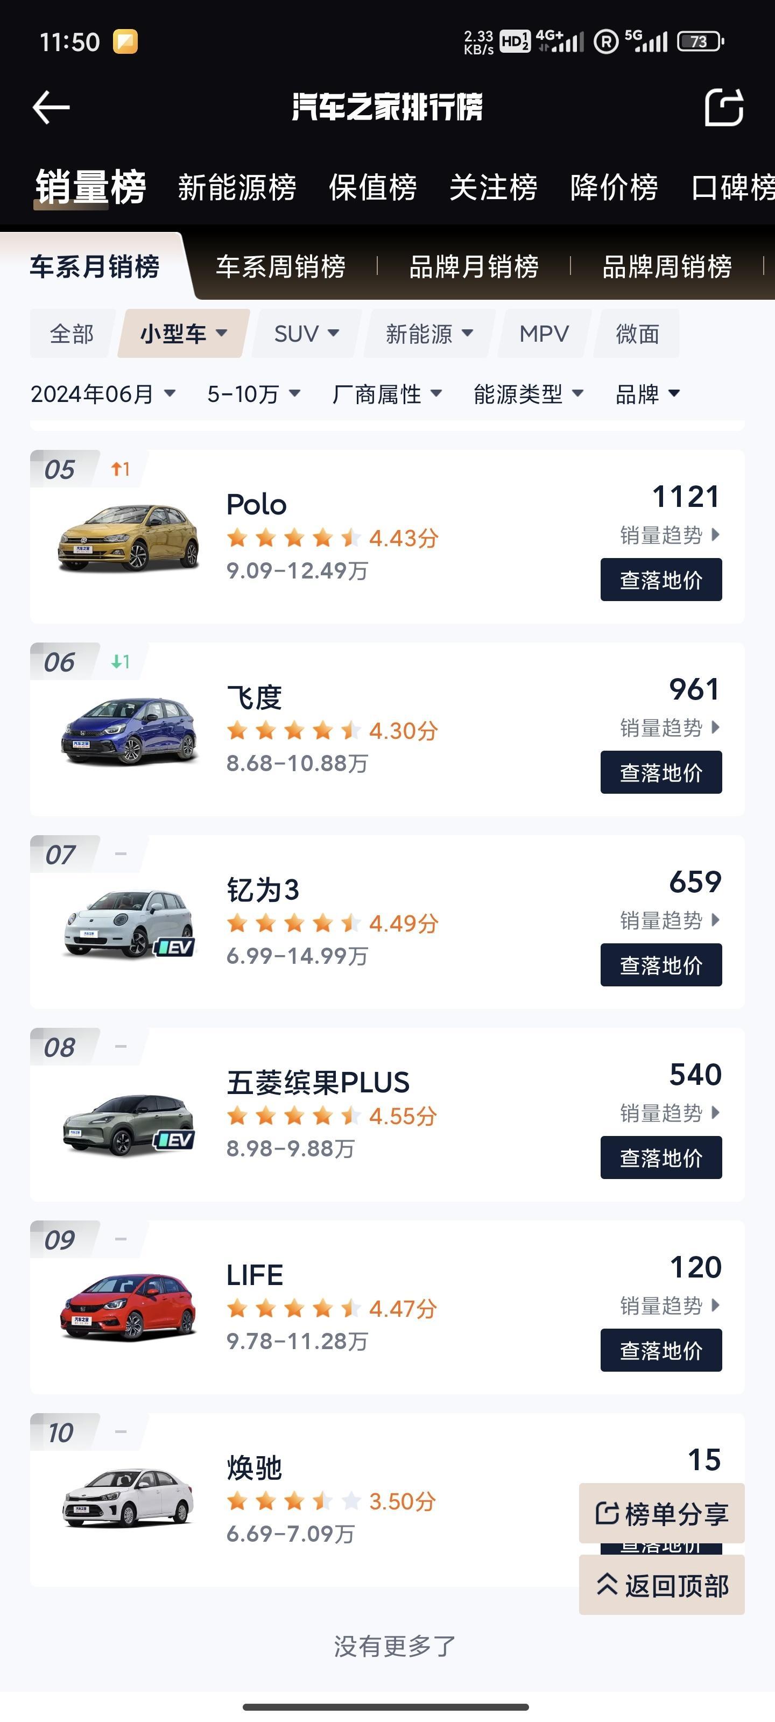Select the 全部 category filter

pyautogui.click(x=72, y=334)
